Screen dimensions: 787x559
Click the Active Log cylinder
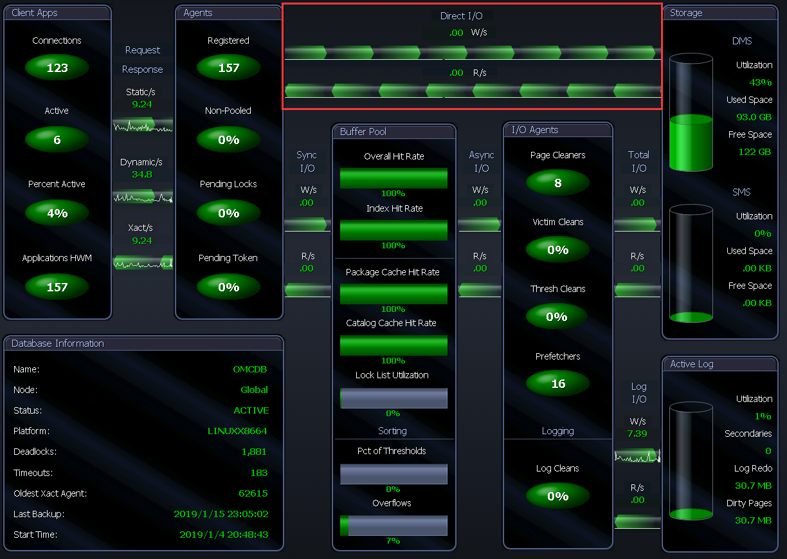[691, 461]
